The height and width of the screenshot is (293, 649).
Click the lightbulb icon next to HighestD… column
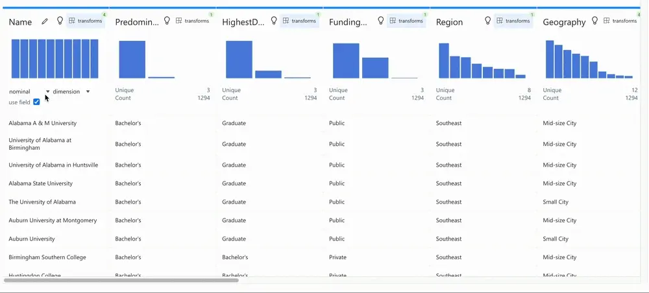click(x=274, y=21)
